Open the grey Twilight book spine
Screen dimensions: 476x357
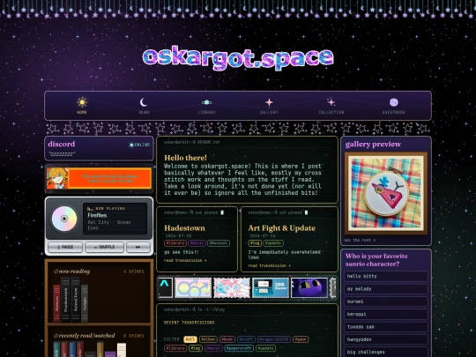coord(85,303)
